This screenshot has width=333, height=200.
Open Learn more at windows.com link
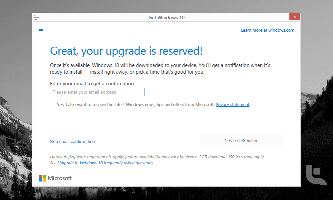click(267, 30)
